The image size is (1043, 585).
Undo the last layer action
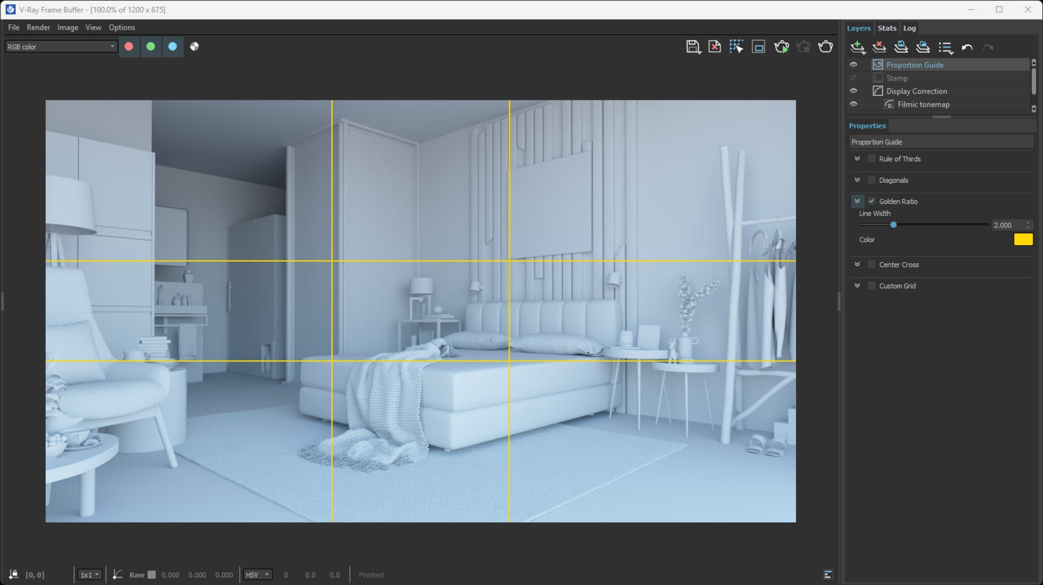pyautogui.click(x=967, y=48)
